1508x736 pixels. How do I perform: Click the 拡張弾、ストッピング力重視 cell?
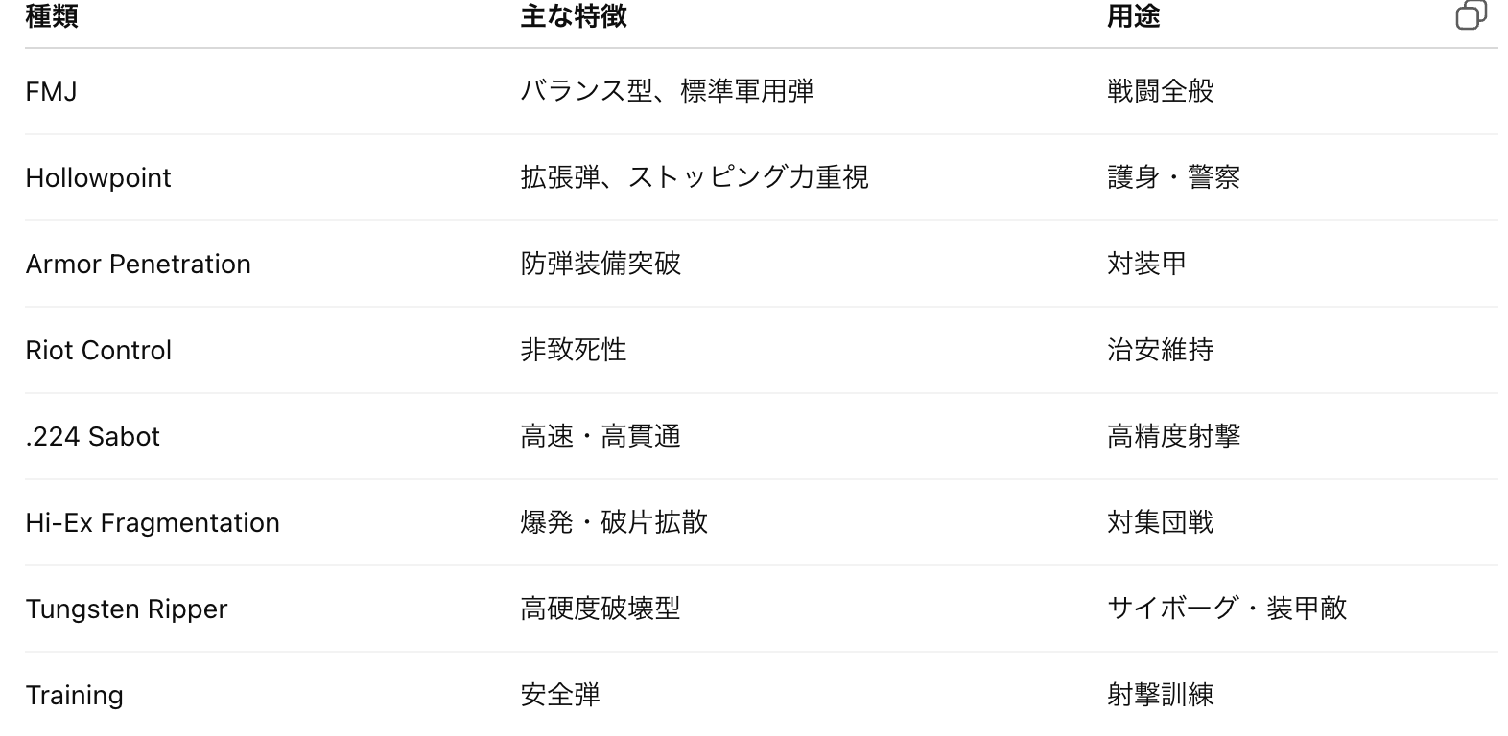pos(695,178)
